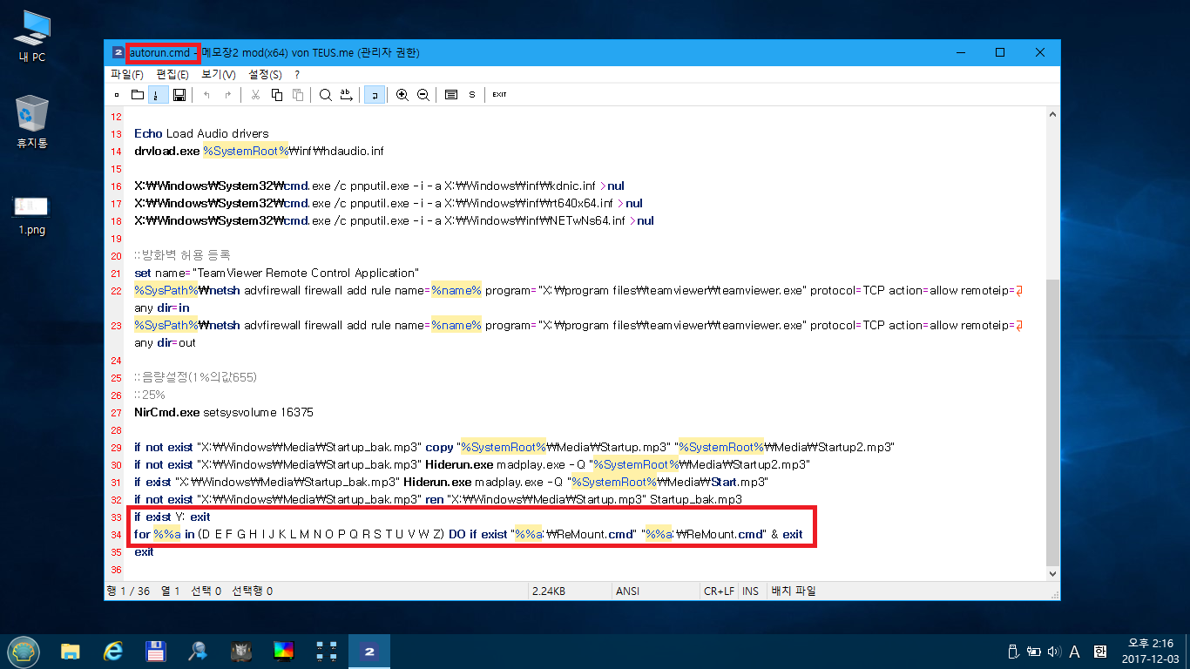The height and width of the screenshot is (669, 1190).
Task: Click the line 33 if exist Y: exit
Action: tap(172, 517)
